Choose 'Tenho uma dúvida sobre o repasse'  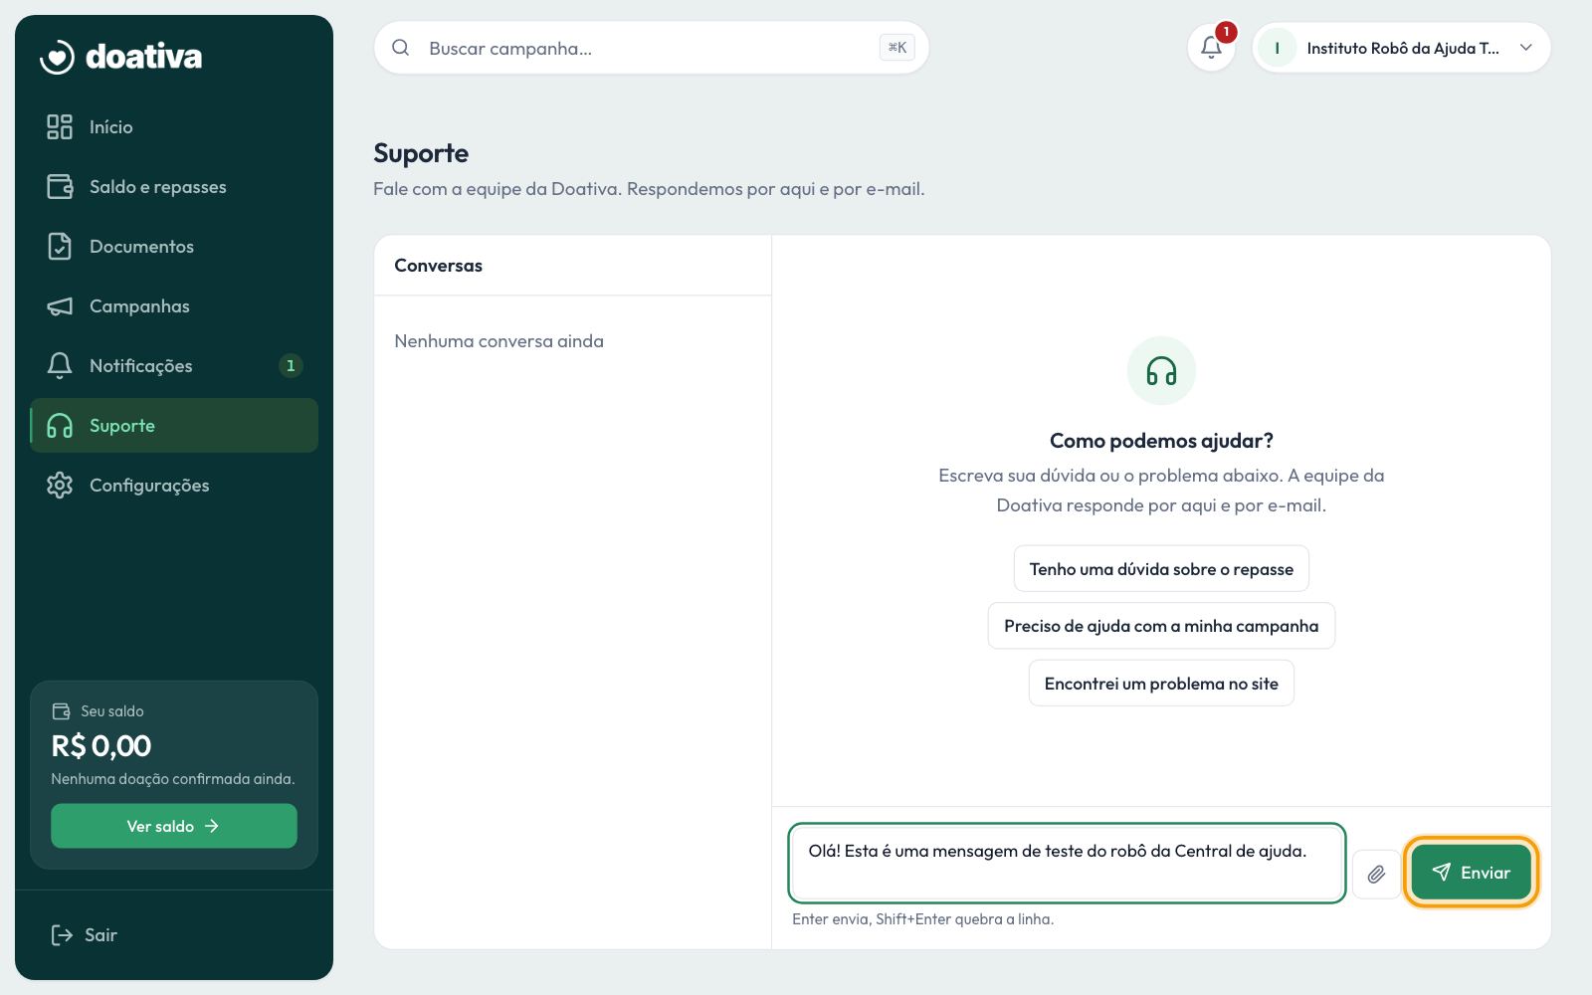click(1161, 569)
